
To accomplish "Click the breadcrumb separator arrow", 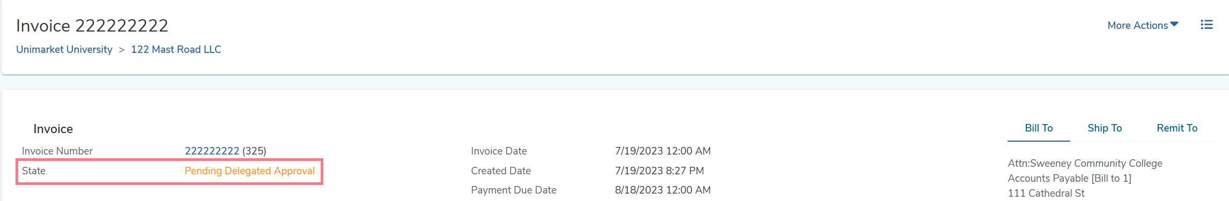I will [x=122, y=50].
